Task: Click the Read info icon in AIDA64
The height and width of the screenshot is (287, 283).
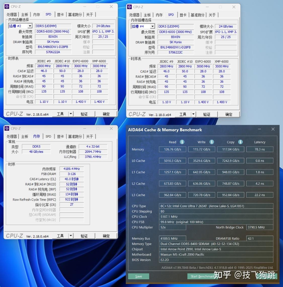Action: (x=182, y=142)
